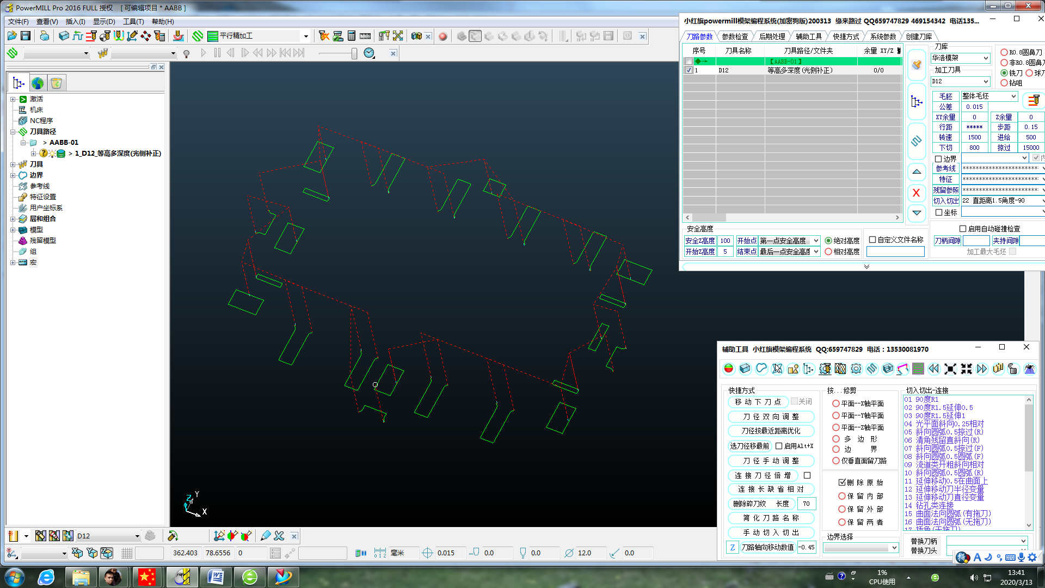
Task: Click the red record macro button
Action: click(x=443, y=36)
